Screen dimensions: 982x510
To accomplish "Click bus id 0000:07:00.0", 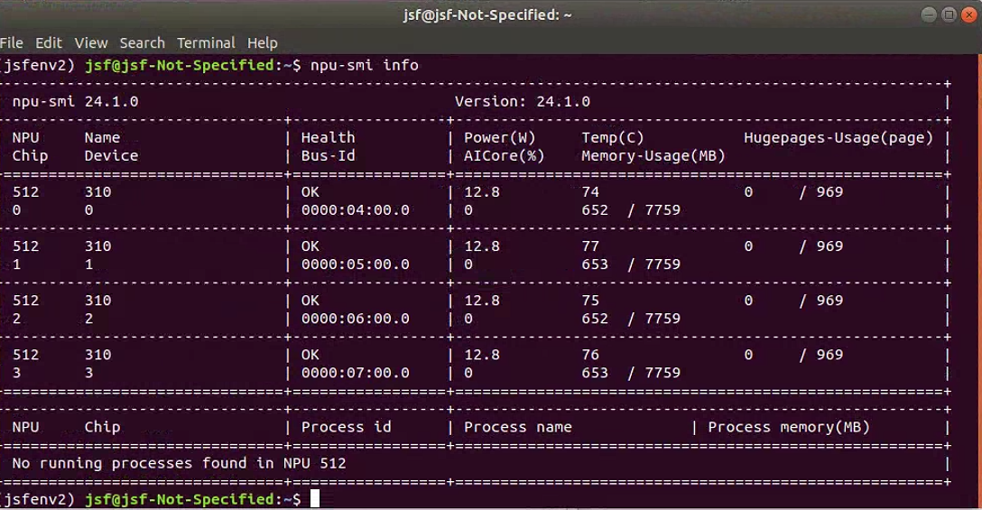I will (355, 373).
